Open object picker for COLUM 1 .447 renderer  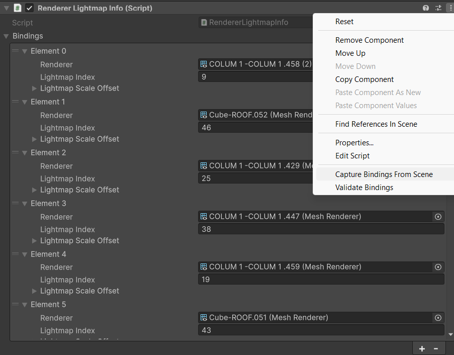438,217
